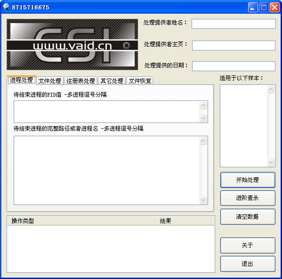Clear data with the 清空数据 button

point(248,216)
